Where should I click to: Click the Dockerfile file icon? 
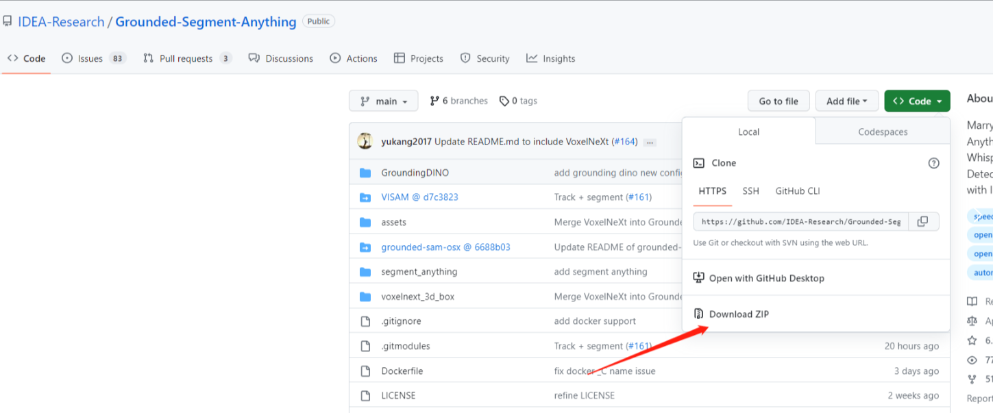(365, 371)
